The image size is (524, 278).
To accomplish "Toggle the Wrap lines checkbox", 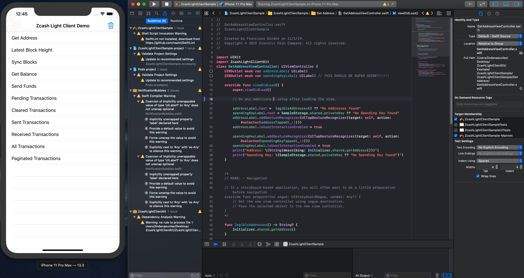I will (x=478, y=176).
